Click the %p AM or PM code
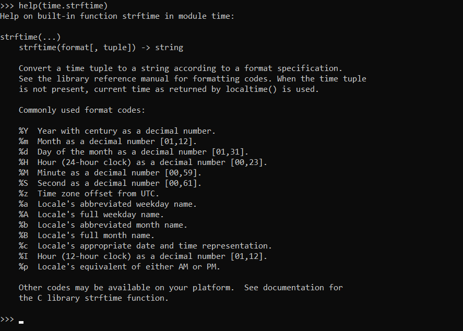Screen dimensions: 463x331 click(23, 267)
